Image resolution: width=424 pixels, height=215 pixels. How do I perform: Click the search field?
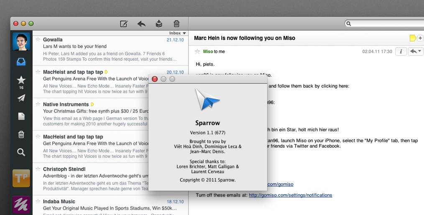click(385, 23)
